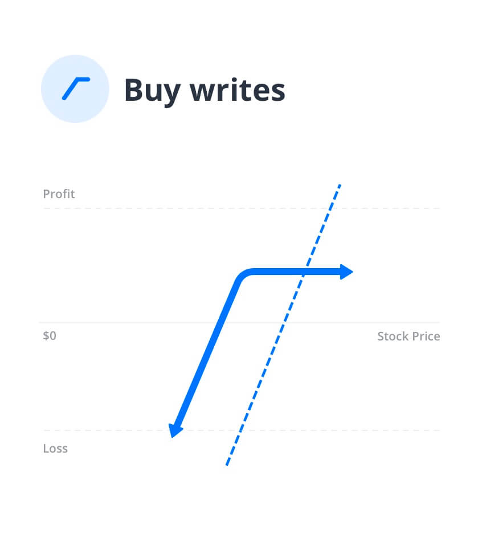This screenshot has width=482, height=538.
Task: Click the flat horizontal segment of payoff line
Action: pyautogui.click(x=295, y=272)
